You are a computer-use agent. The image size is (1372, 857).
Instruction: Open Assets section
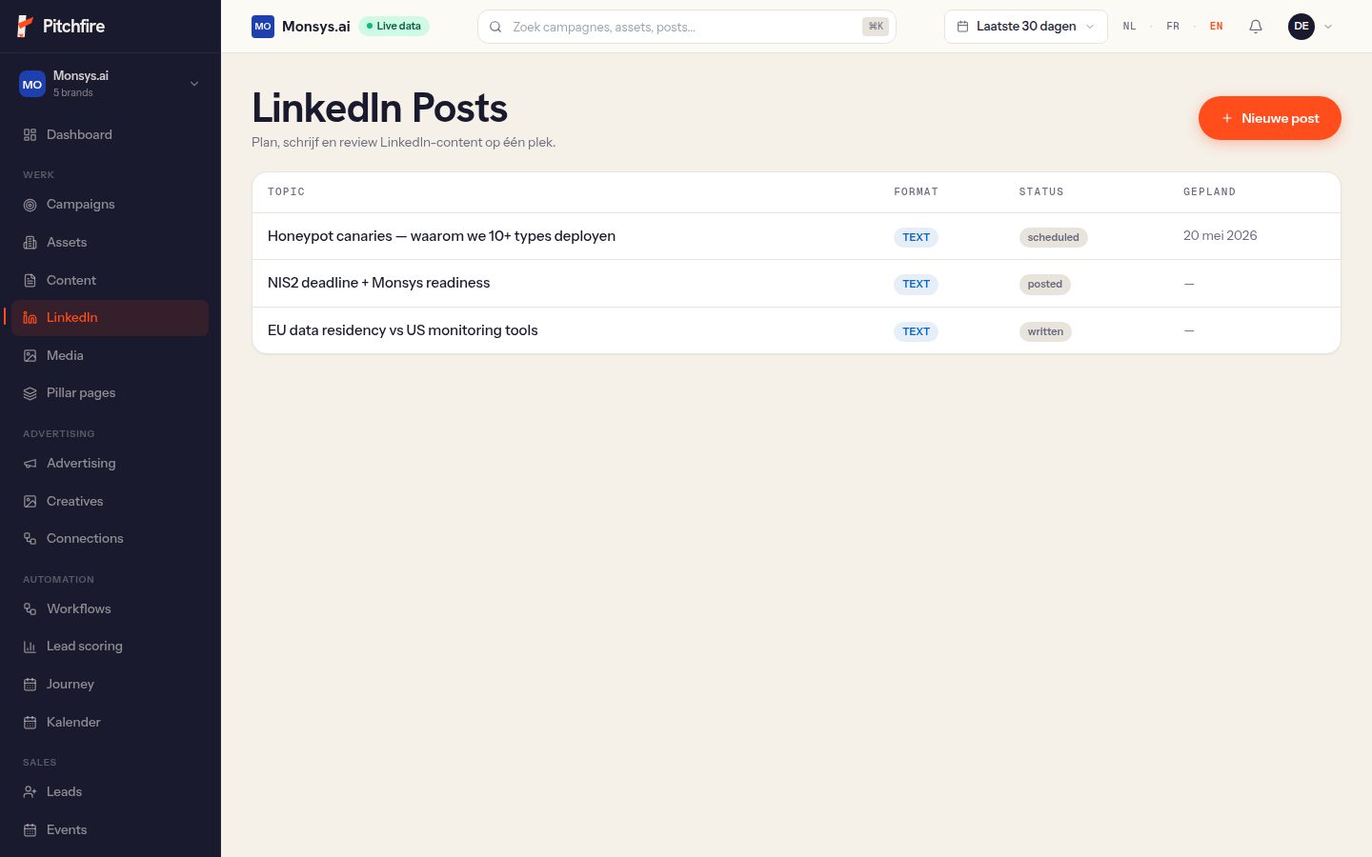[111, 243]
